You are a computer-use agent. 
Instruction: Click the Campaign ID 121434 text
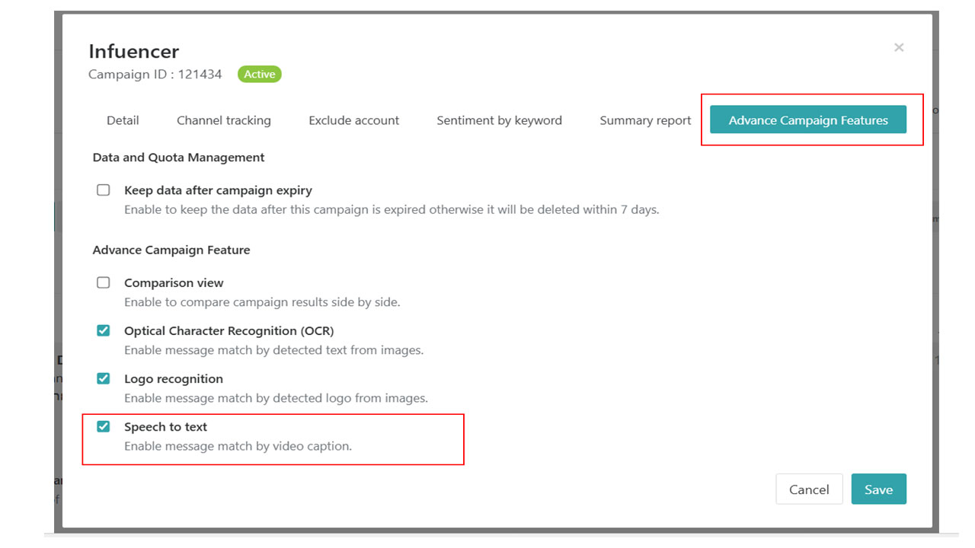point(155,75)
